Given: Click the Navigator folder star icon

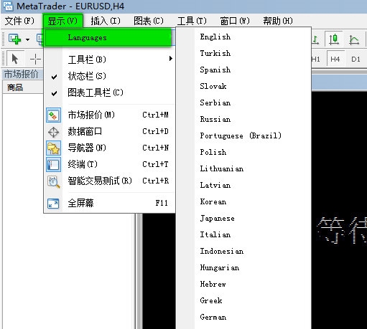Looking at the screenshot, I should [53, 148].
